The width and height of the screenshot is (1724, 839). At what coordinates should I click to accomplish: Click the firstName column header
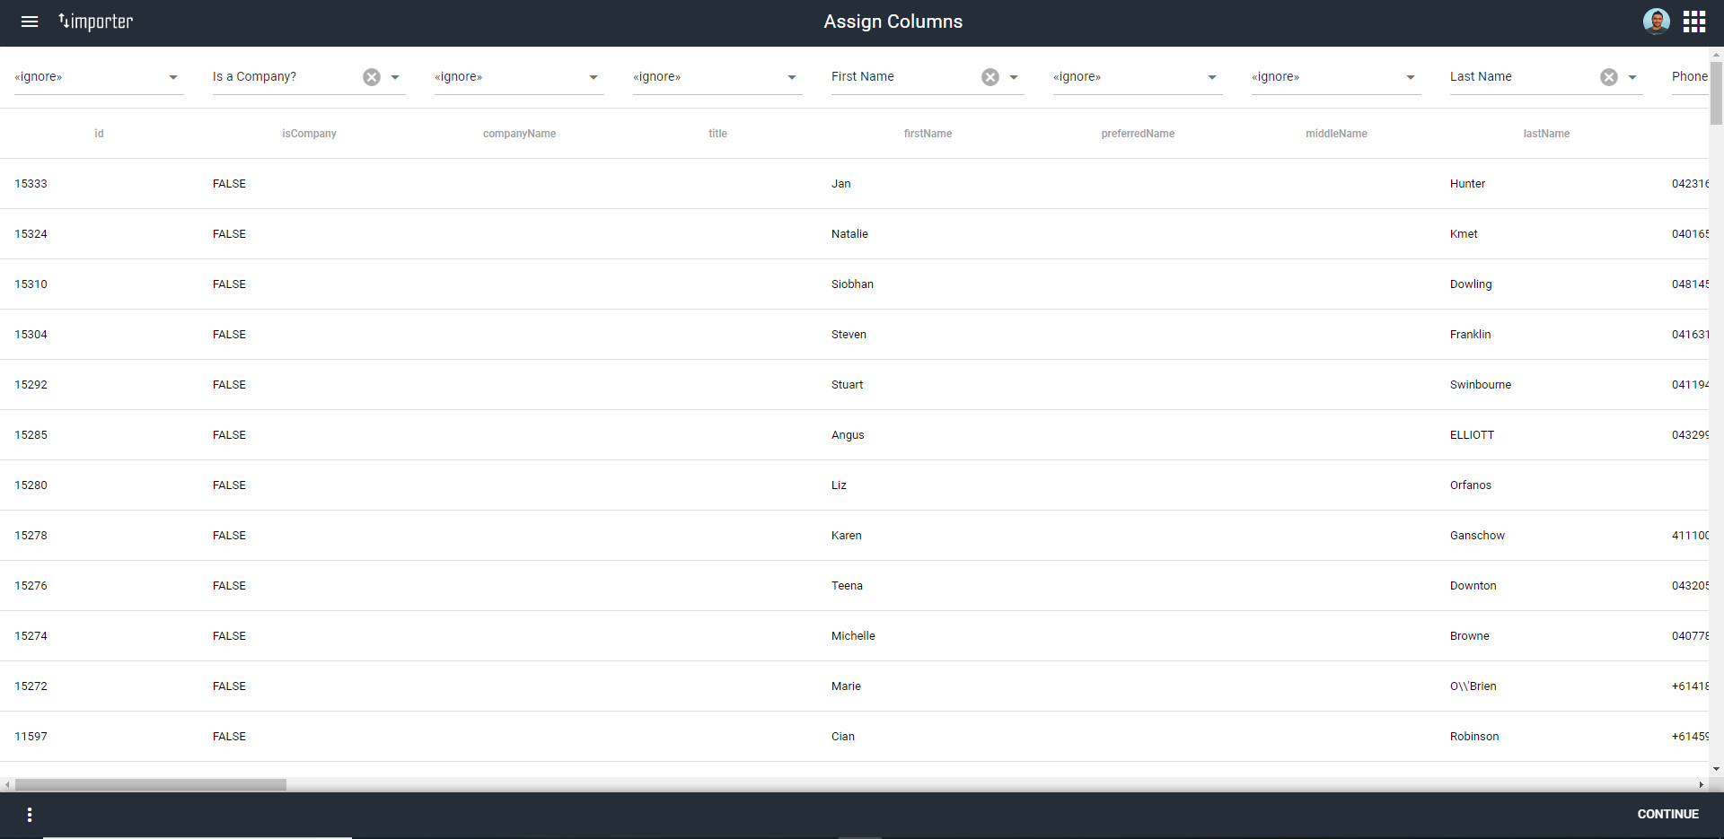(927, 133)
